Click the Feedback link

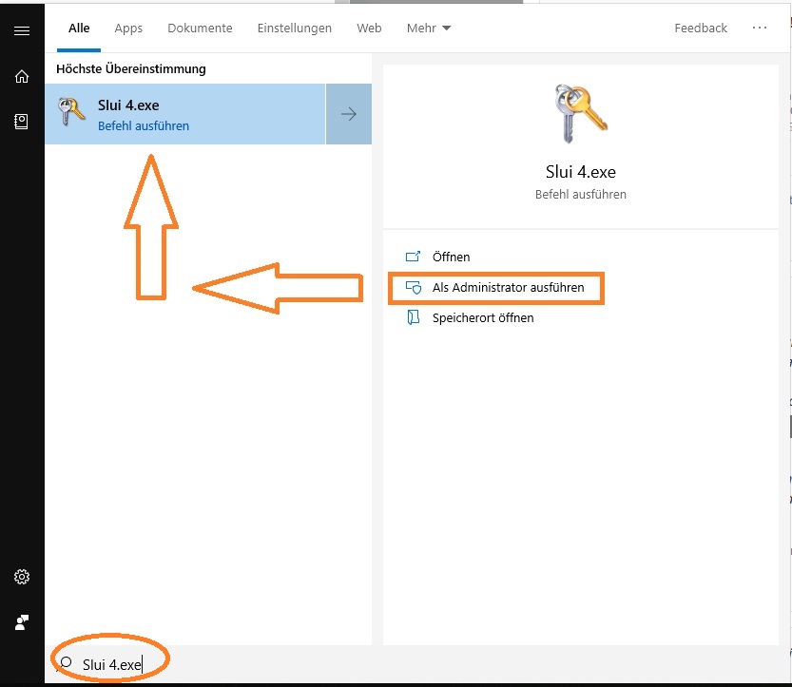(x=701, y=28)
